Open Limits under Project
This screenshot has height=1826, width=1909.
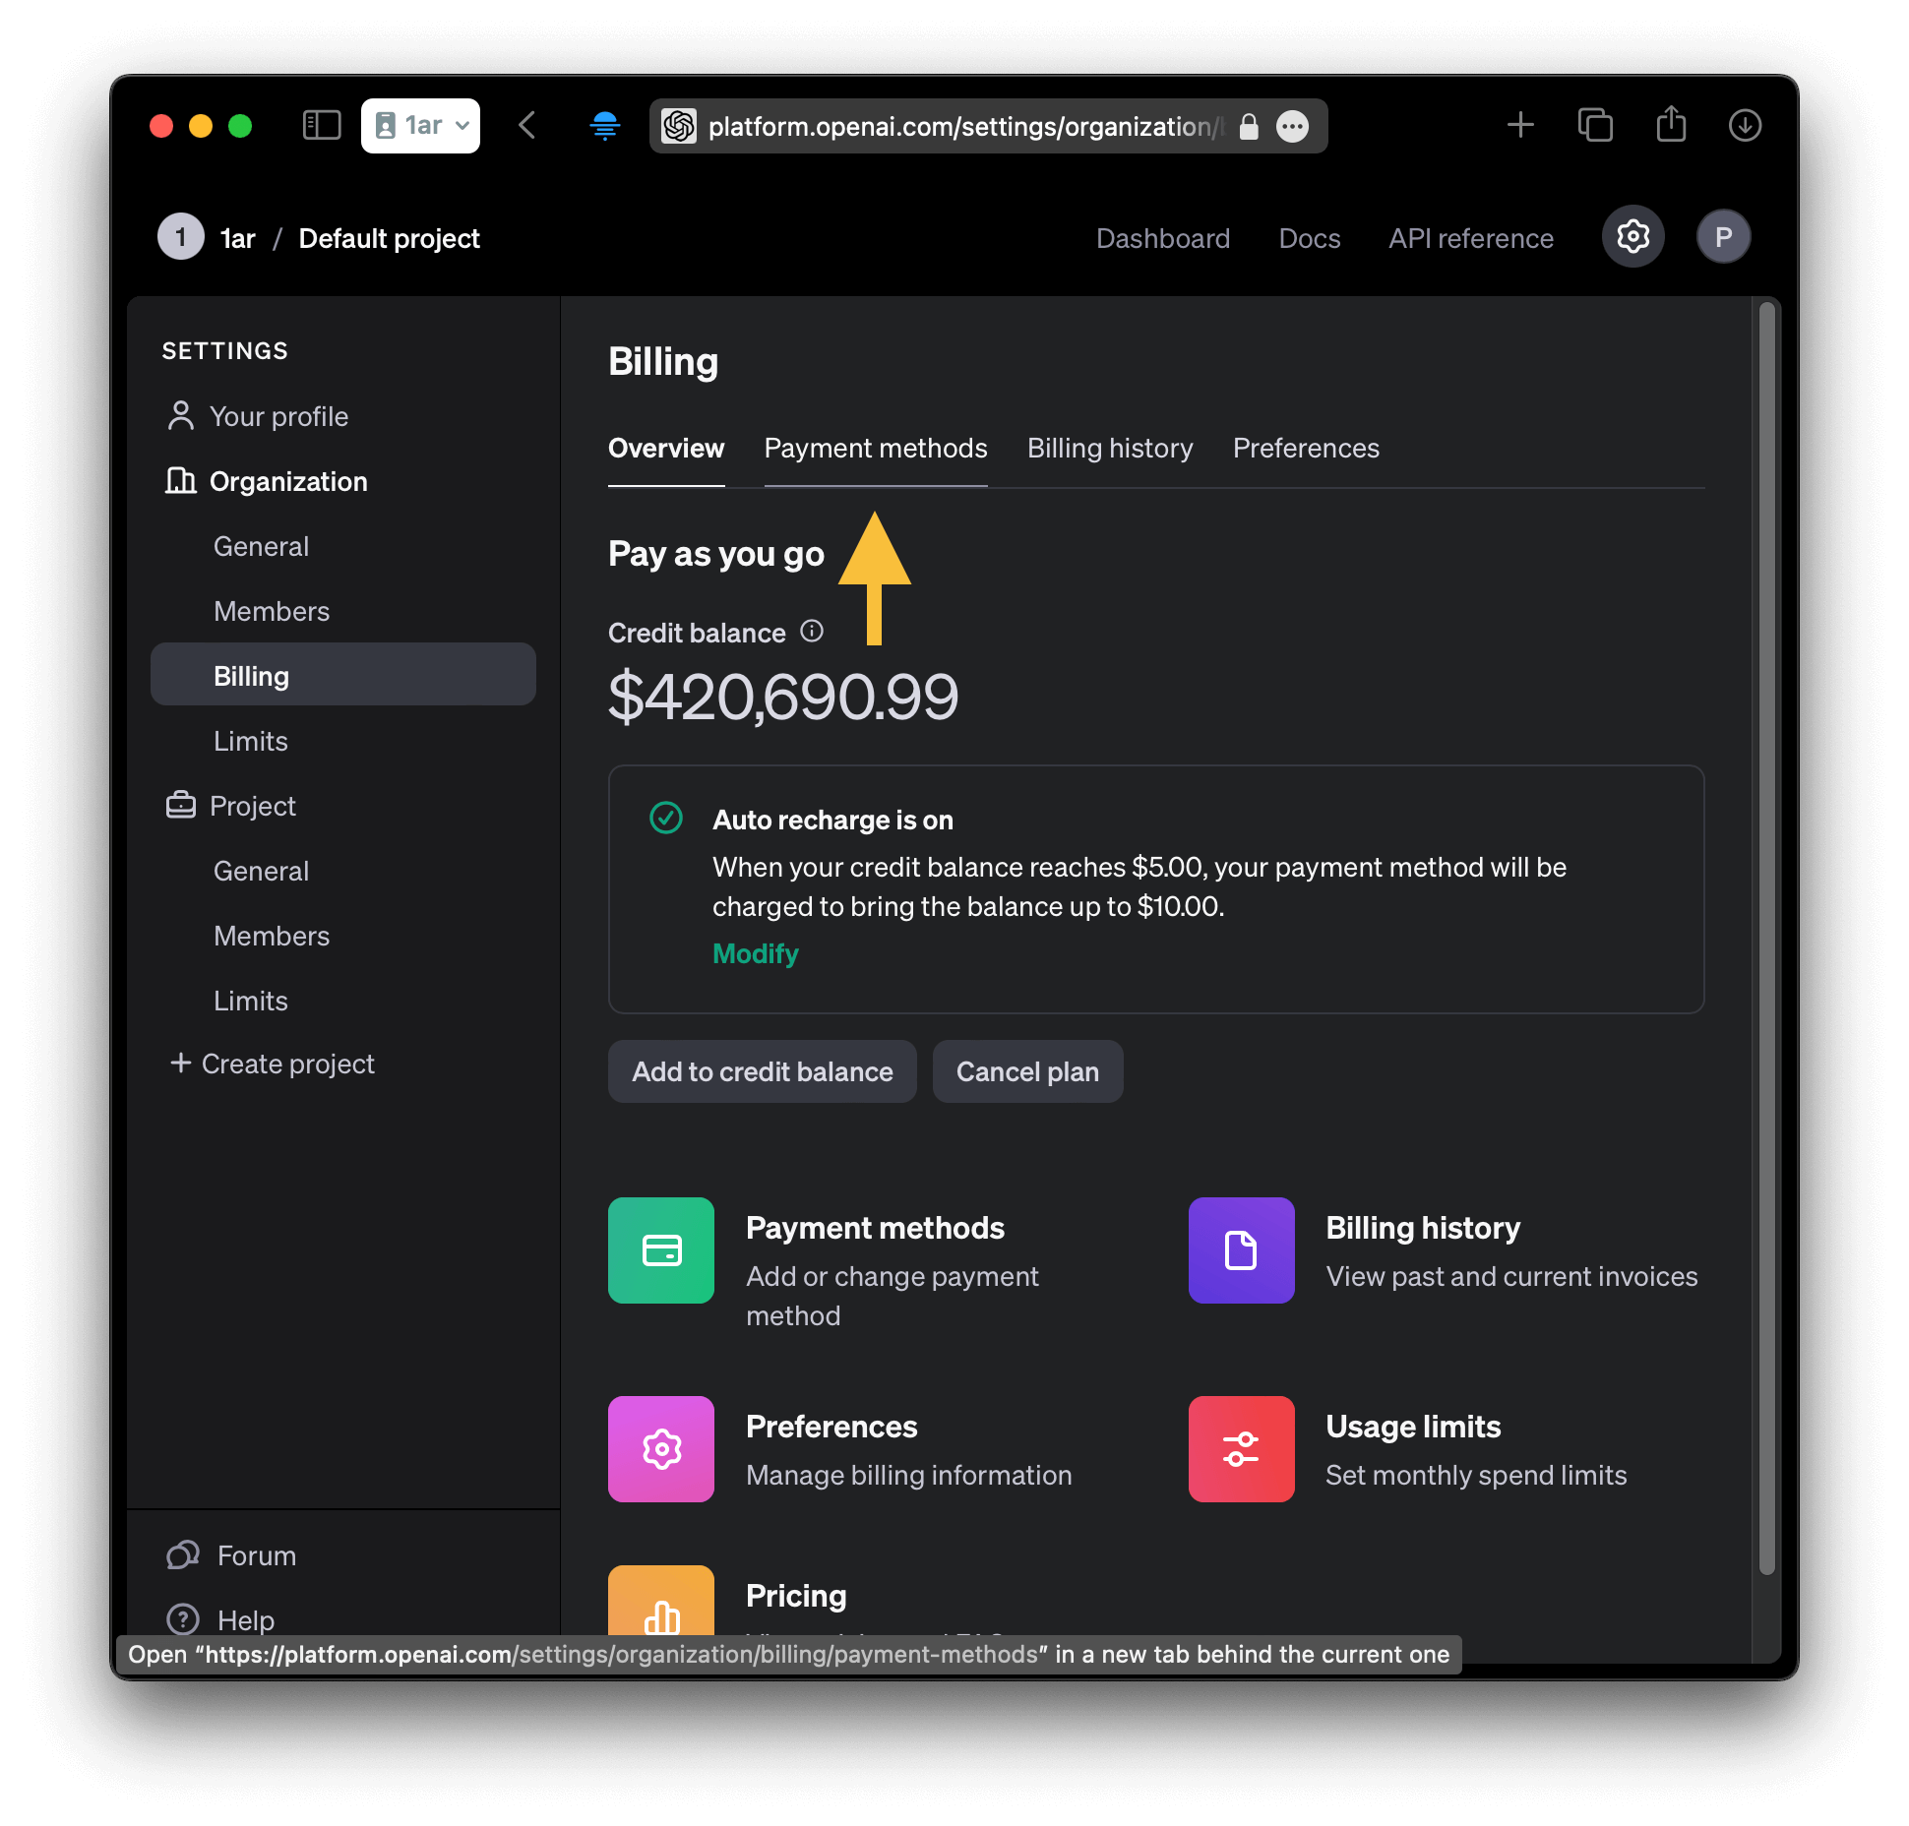click(x=251, y=1001)
